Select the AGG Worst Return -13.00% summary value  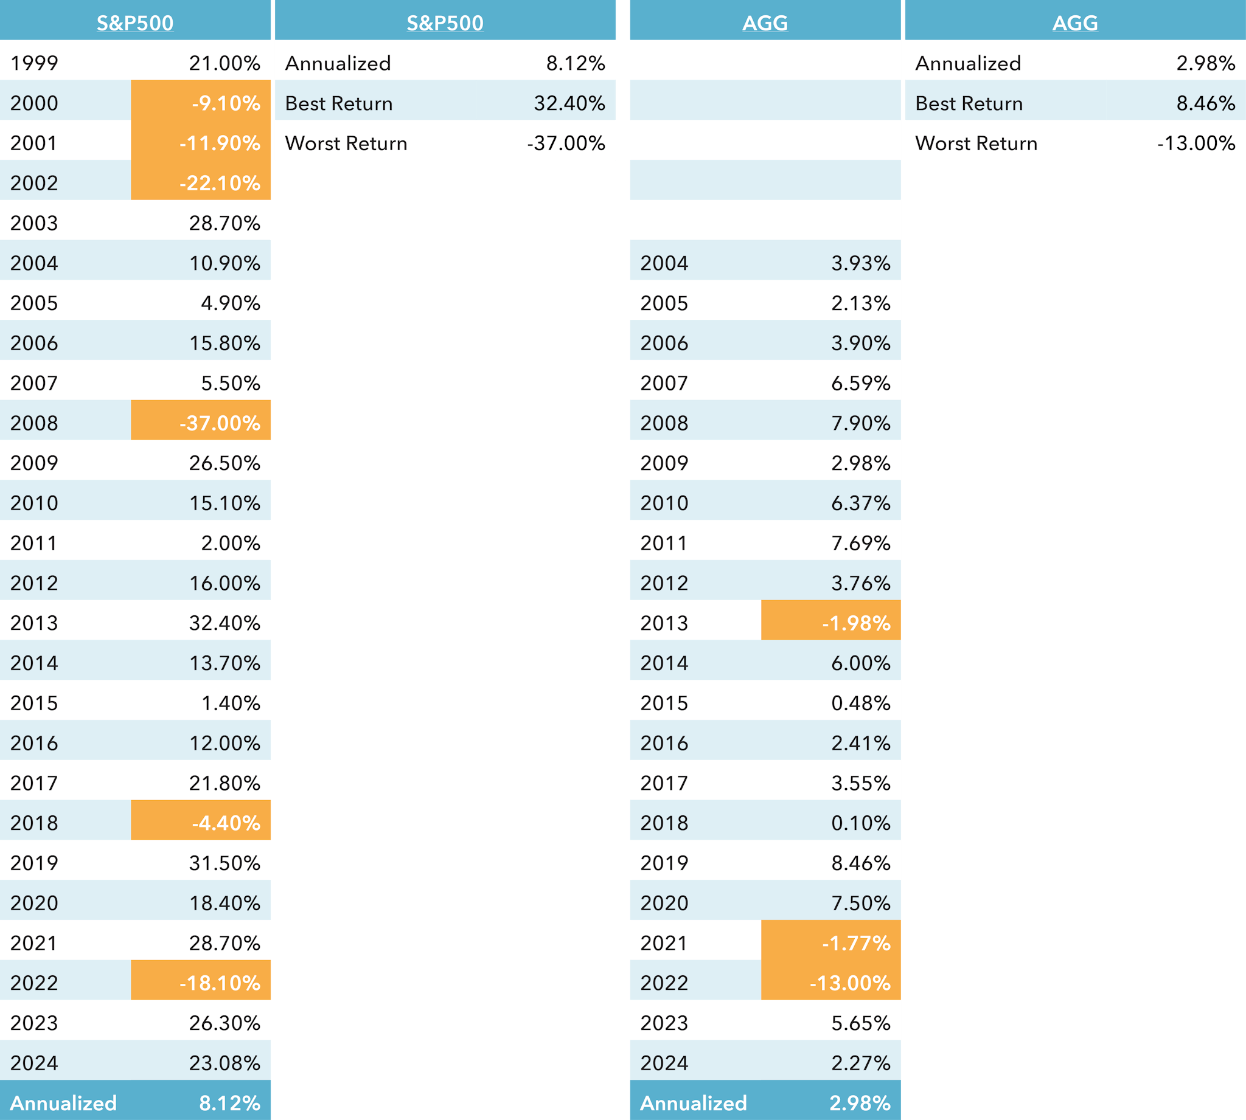click(x=1196, y=143)
